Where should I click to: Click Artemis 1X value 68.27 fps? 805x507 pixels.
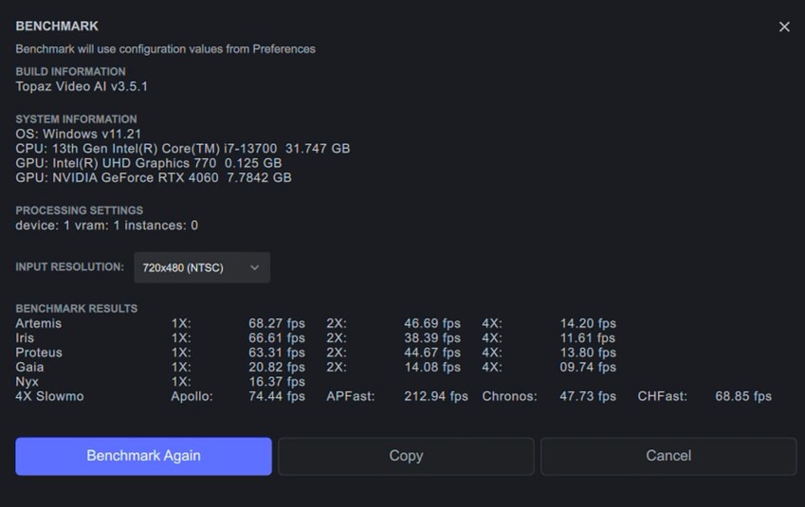pyautogui.click(x=277, y=323)
